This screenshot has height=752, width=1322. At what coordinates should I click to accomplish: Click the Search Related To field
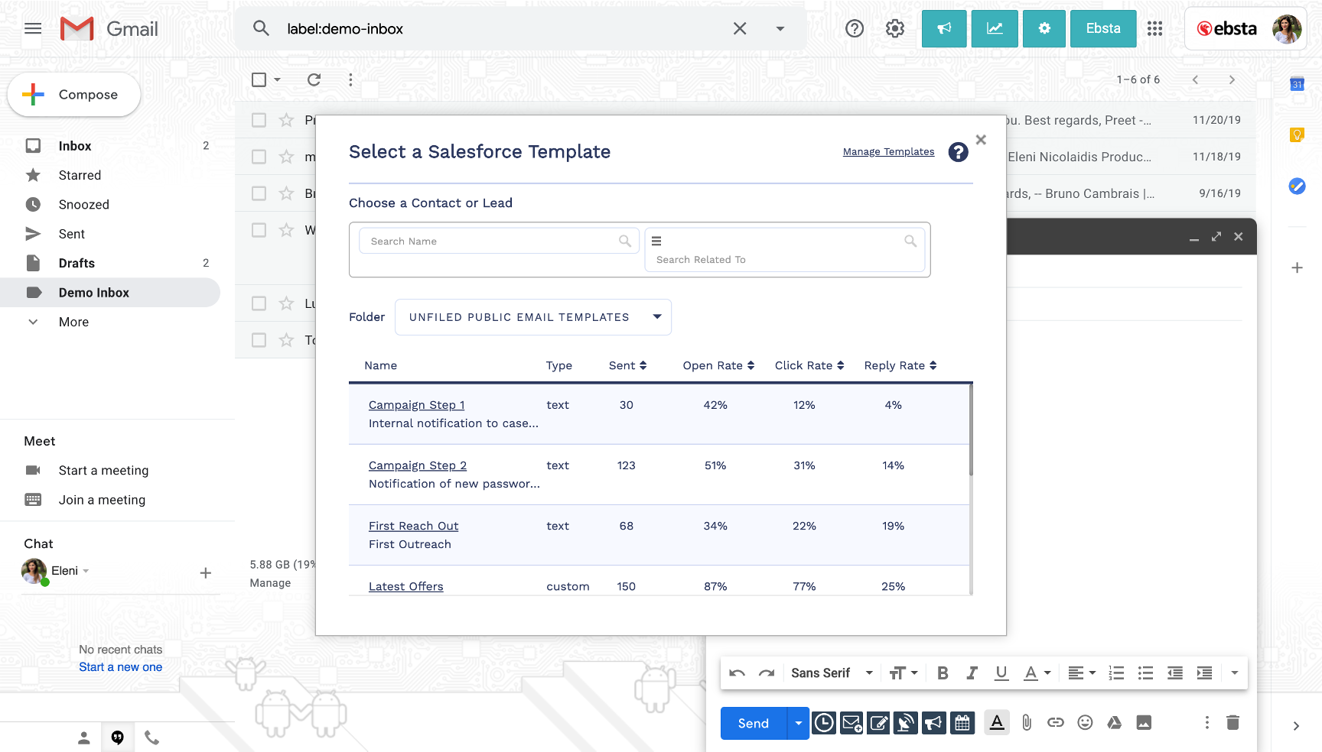(785, 250)
